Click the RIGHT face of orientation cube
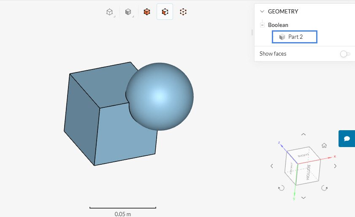This screenshot has width=355, height=217. [302, 155]
